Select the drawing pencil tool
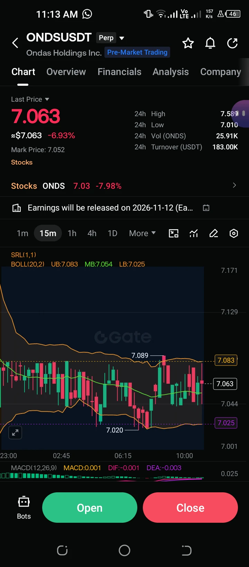249x567 pixels. (214, 233)
